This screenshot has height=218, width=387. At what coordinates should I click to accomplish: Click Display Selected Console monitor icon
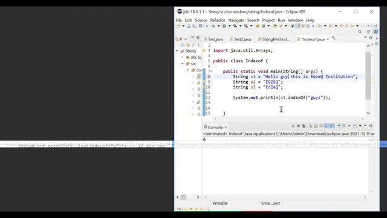(344, 126)
